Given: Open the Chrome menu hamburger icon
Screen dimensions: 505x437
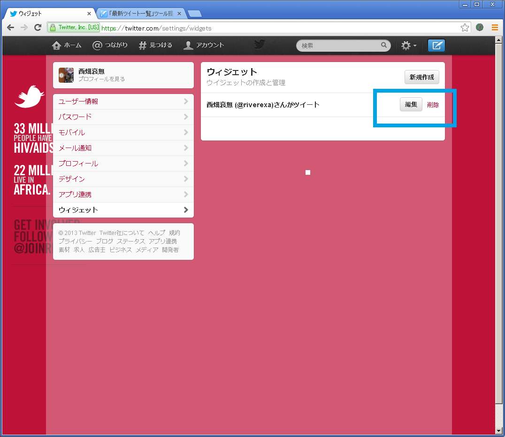Looking at the screenshot, I should coord(495,28).
